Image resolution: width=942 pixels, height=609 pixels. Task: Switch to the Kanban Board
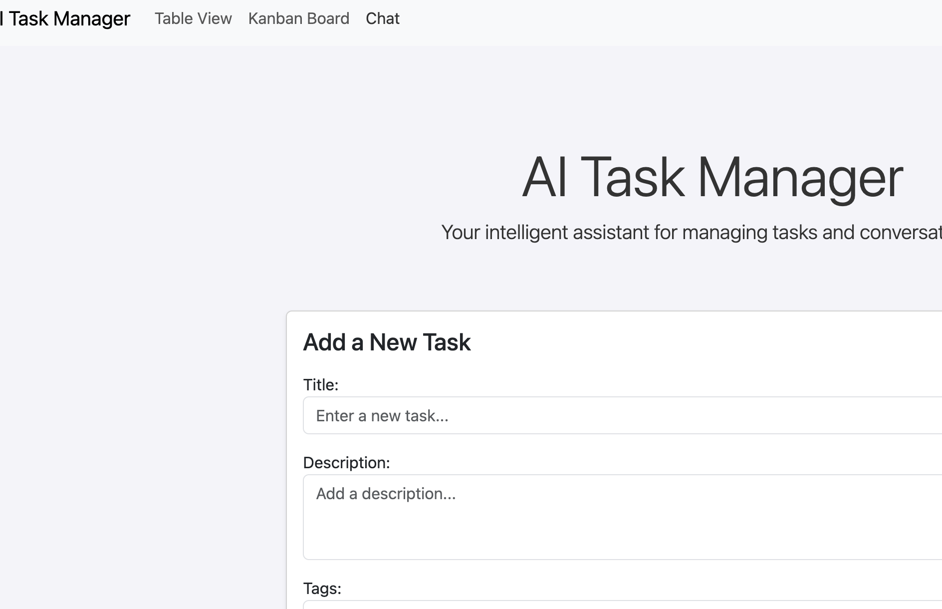(298, 18)
